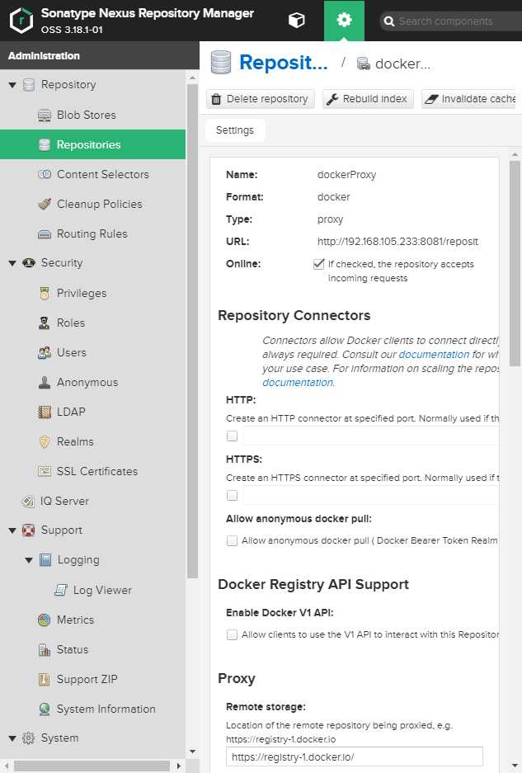Viewport: 522px width, 773px height.
Task: Click the HTTP port input field
Action: tap(369, 436)
